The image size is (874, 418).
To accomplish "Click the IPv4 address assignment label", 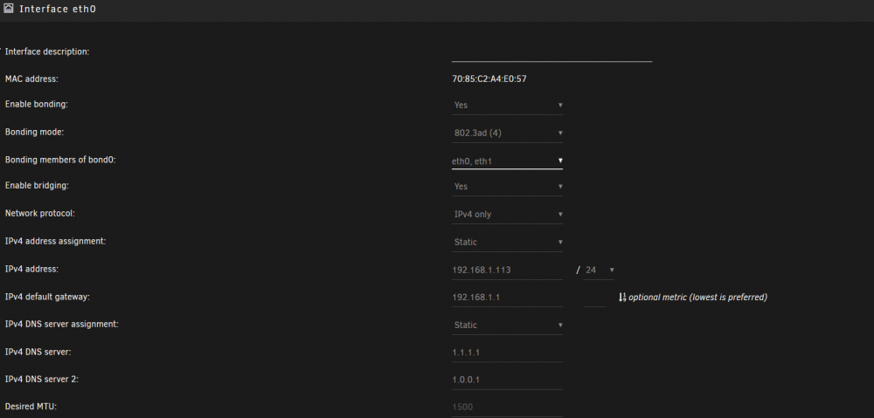I will (55, 241).
